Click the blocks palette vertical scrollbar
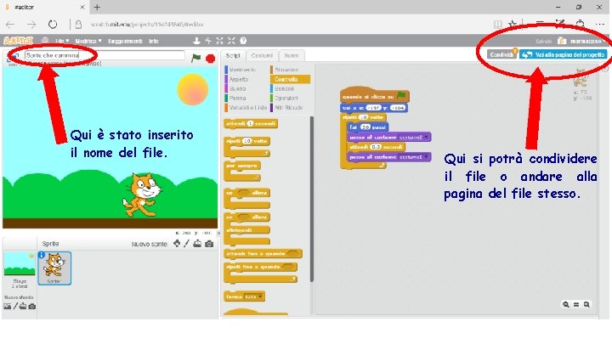Screen dimensions: 612x344 pos(311,199)
